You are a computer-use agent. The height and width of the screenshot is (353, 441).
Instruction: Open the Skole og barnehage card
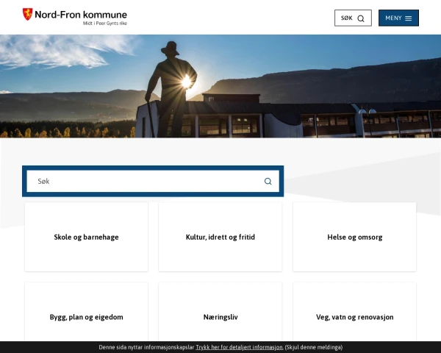86,237
